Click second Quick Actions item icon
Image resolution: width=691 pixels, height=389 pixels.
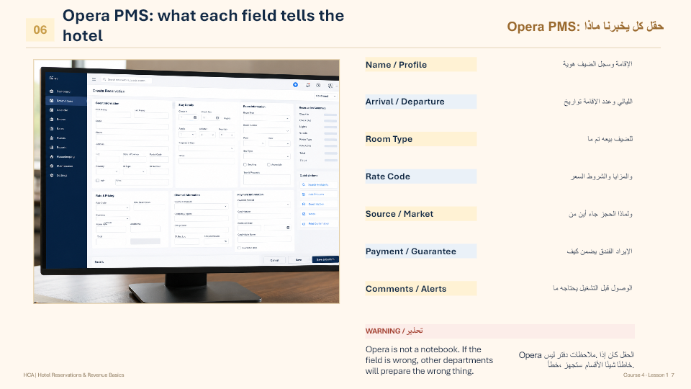click(304, 194)
